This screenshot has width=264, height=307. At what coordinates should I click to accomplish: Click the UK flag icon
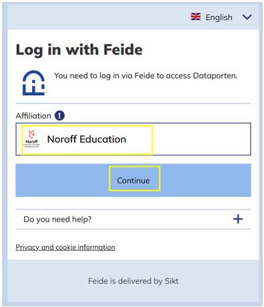pos(195,17)
